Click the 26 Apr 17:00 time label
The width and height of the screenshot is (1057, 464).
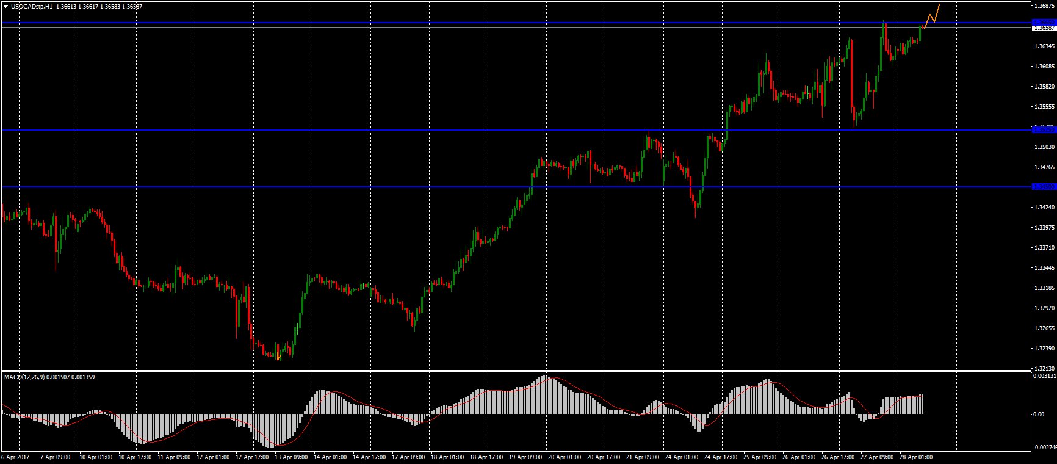tap(838, 457)
